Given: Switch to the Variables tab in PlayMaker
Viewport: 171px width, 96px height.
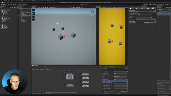Looking at the screenshot, I should point(125,67).
